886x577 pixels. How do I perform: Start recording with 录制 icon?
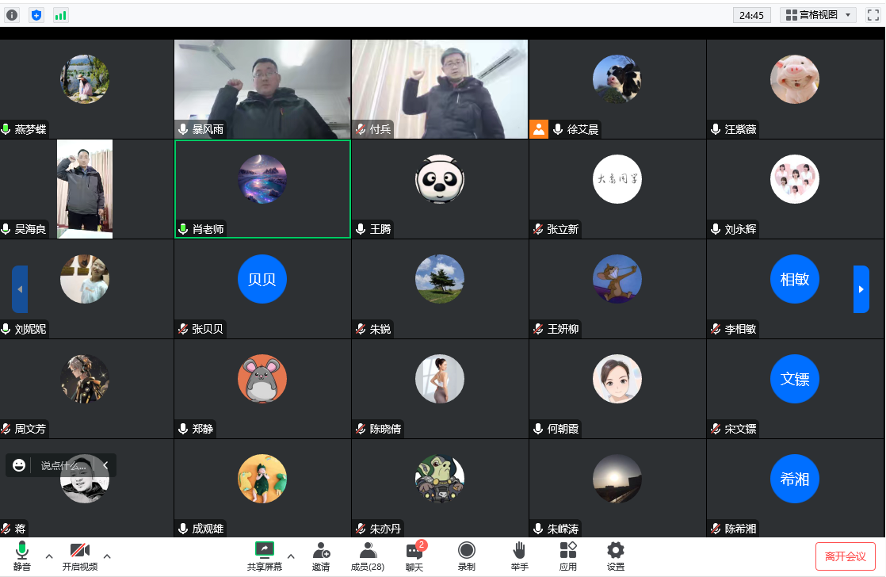(x=467, y=556)
